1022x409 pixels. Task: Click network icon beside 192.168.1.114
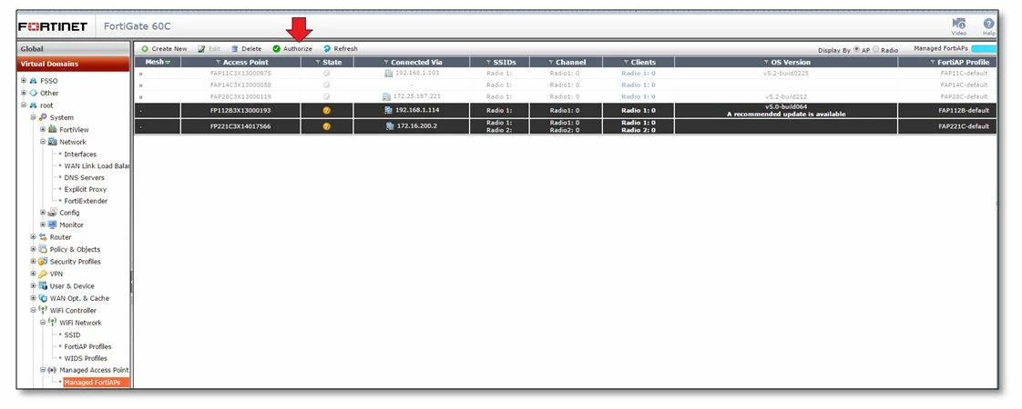click(389, 111)
